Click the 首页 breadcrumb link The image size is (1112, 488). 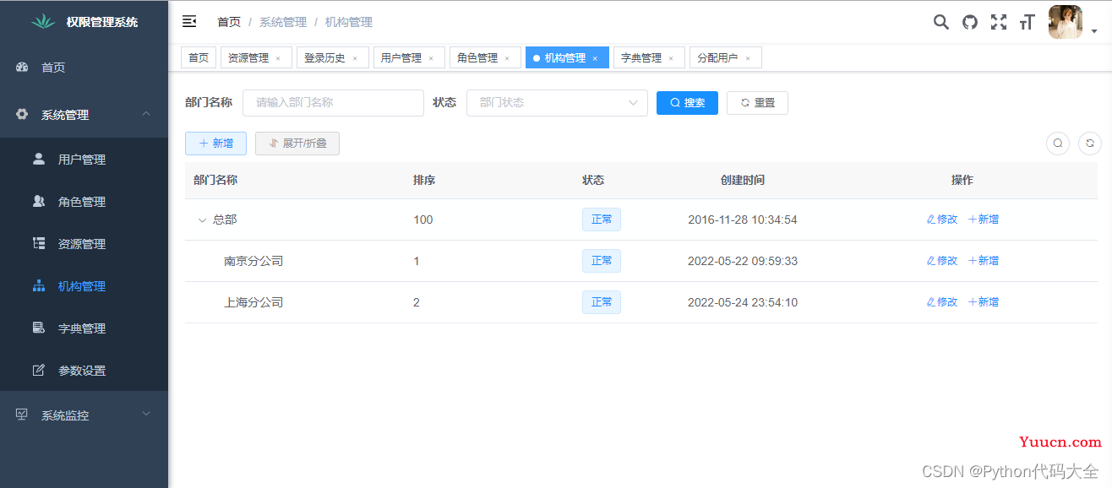tap(229, 22)
